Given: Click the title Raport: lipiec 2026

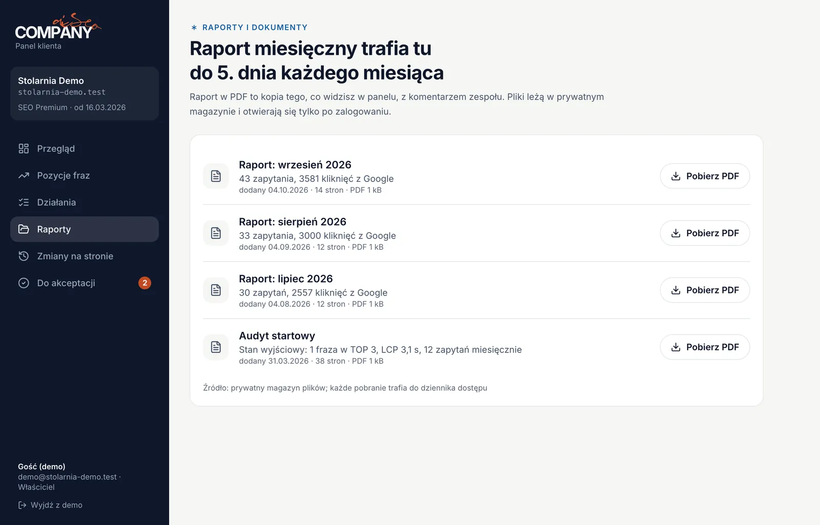Looking at the screenshot, I should [285, 279].
